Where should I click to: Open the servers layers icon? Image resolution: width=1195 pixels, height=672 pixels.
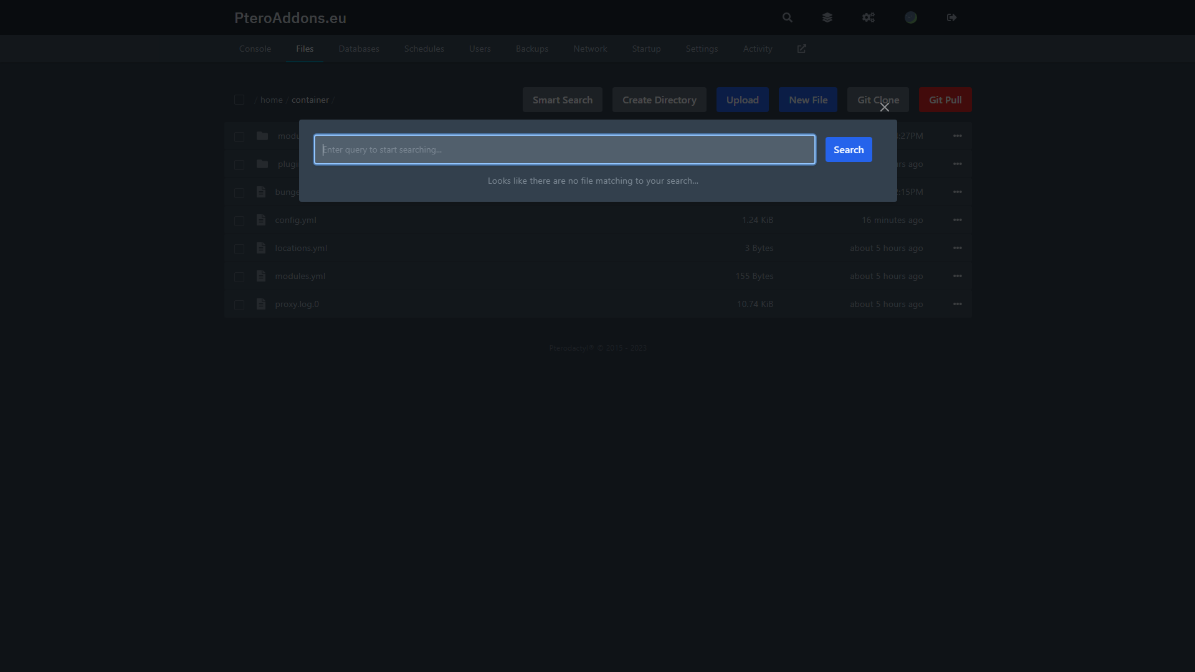[827, 17]
